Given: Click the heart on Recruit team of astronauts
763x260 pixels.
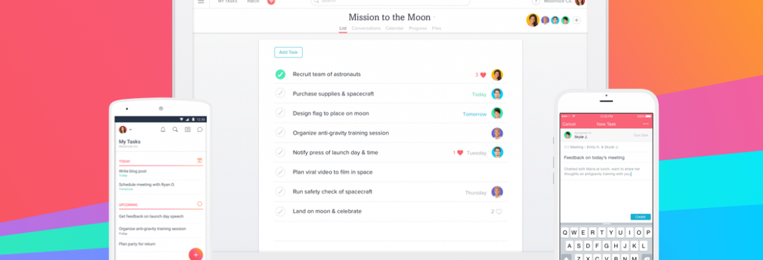Looking at the screenshot, I should pyautogui.click(x=483, y=75).
